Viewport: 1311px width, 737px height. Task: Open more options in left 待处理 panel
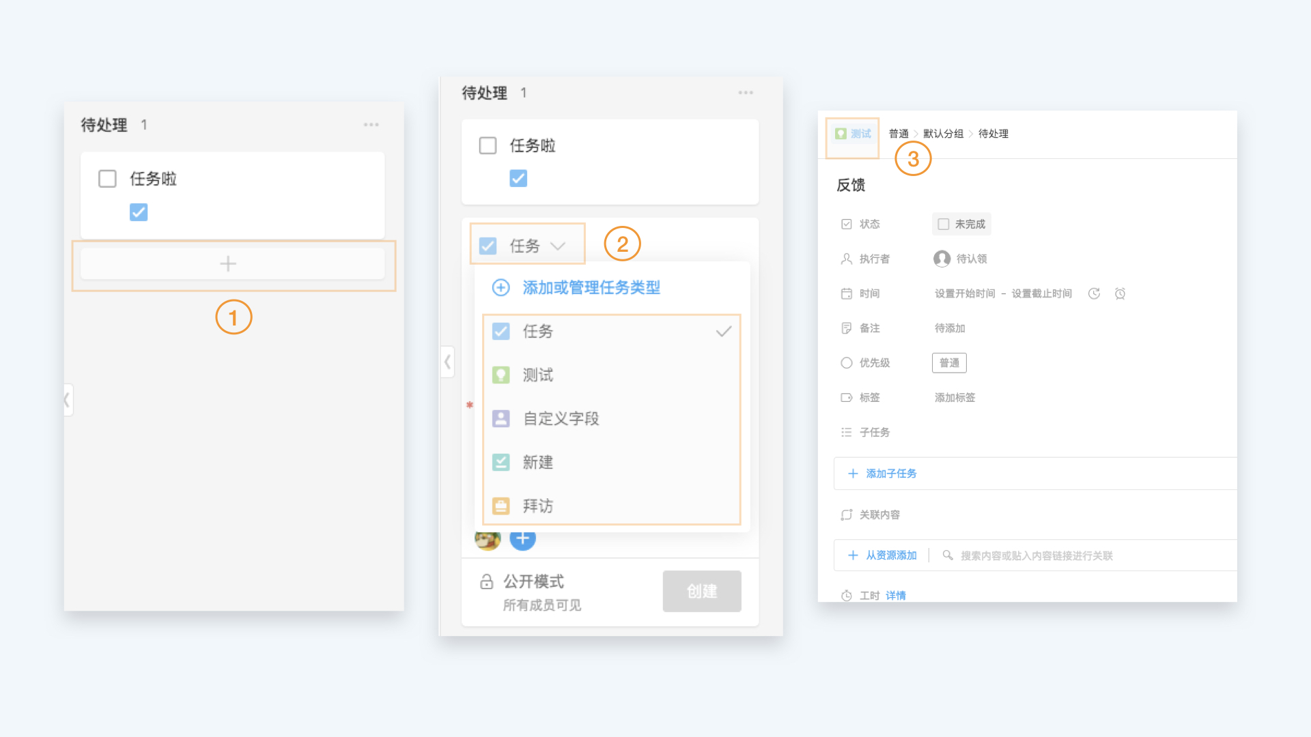click(371, 125)
